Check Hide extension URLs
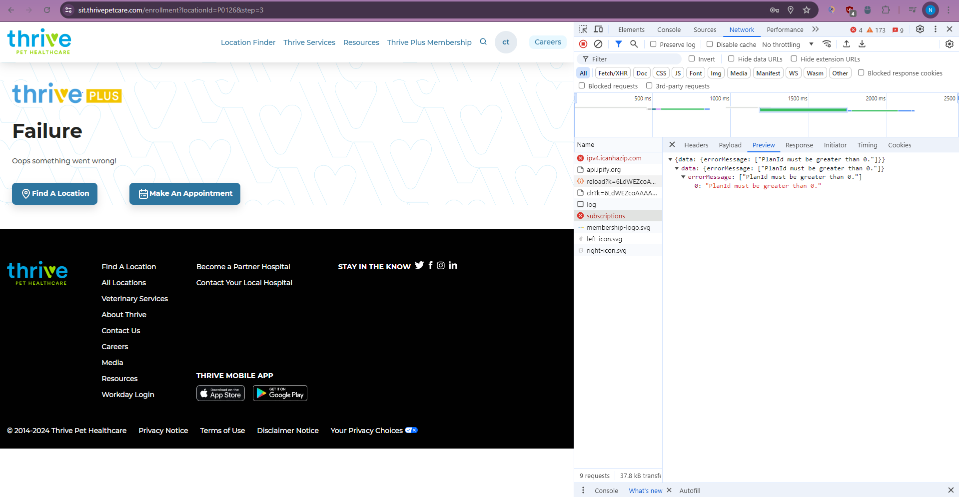The width and height of the screenshot is (959, 497). click(794, 58)
